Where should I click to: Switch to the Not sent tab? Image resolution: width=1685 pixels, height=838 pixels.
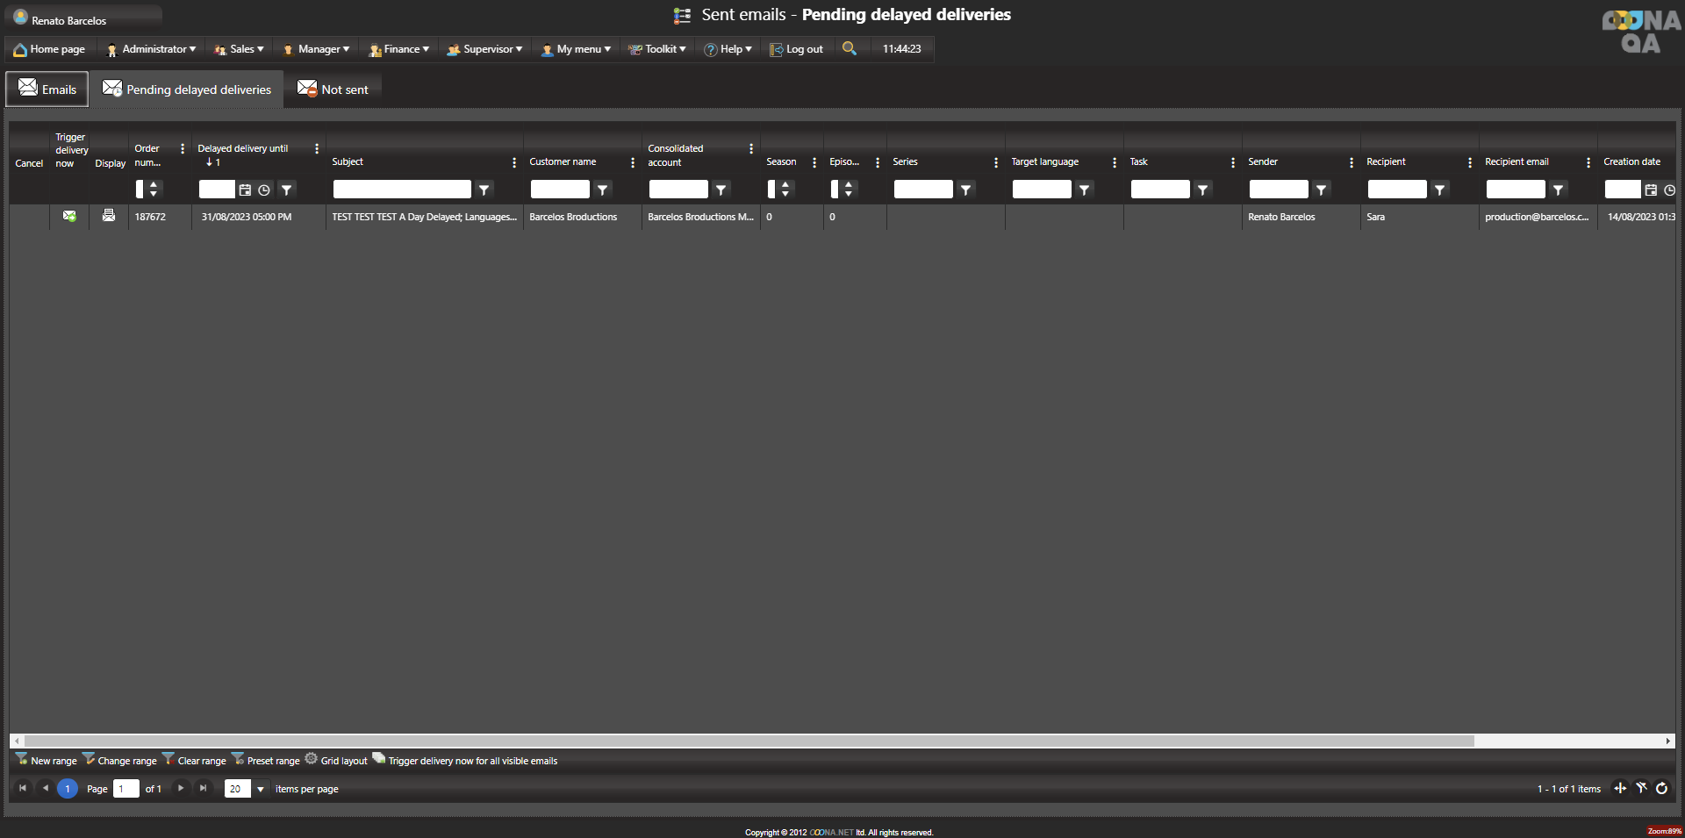click(333, 90)
